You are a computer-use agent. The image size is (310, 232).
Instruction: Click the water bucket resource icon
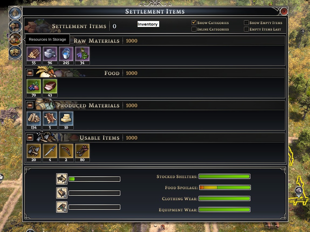(x=66, y=56)
